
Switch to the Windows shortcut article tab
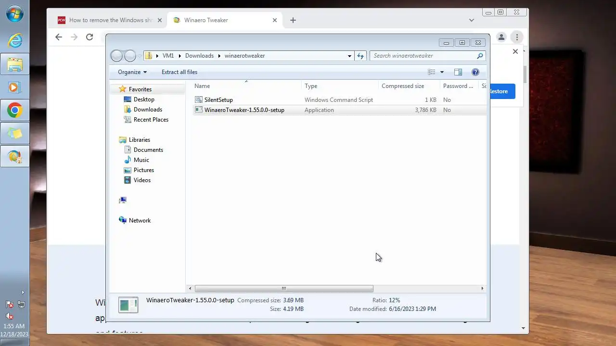111,20
